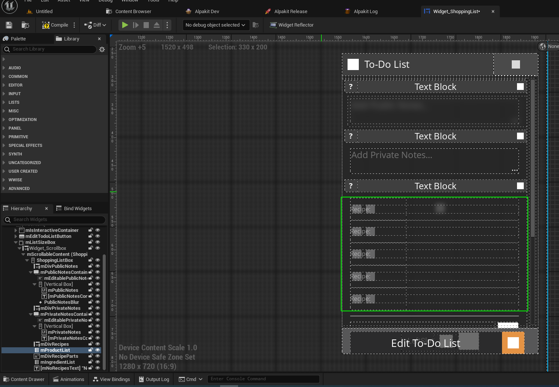Click the orange Edit To-Do List button icon
Image resolution: width=559 pixels, height=387 pixels.
pyautogui.click(x=513, y=343)
